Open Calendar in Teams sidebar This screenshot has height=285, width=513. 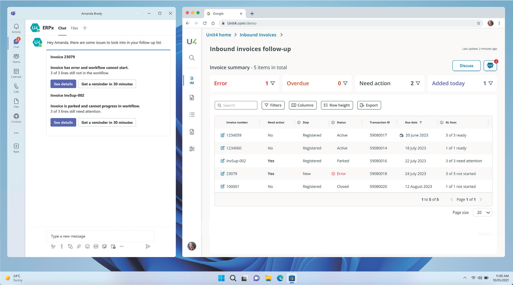point(16,73)
